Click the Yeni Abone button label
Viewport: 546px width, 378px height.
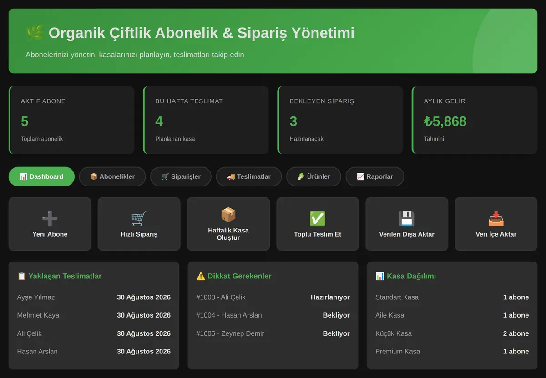(x=50, y=234)
